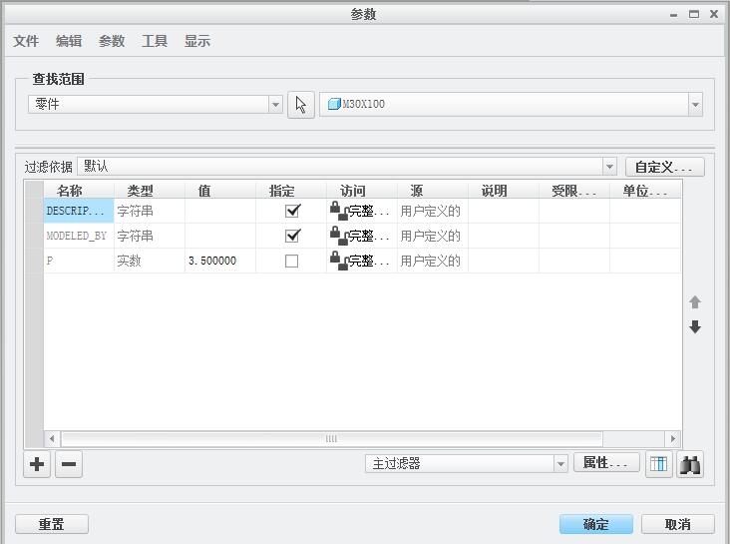Click the 值 column header

(220, 191)
